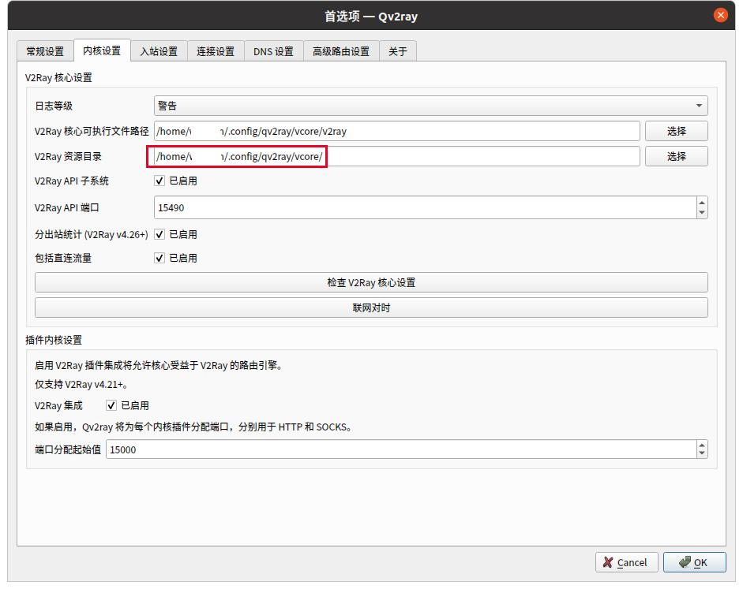The width and height of the screenshot is (743, 589).
Task: 禁用 V2Ray API 子系统
Action: (x=159, y=181)
